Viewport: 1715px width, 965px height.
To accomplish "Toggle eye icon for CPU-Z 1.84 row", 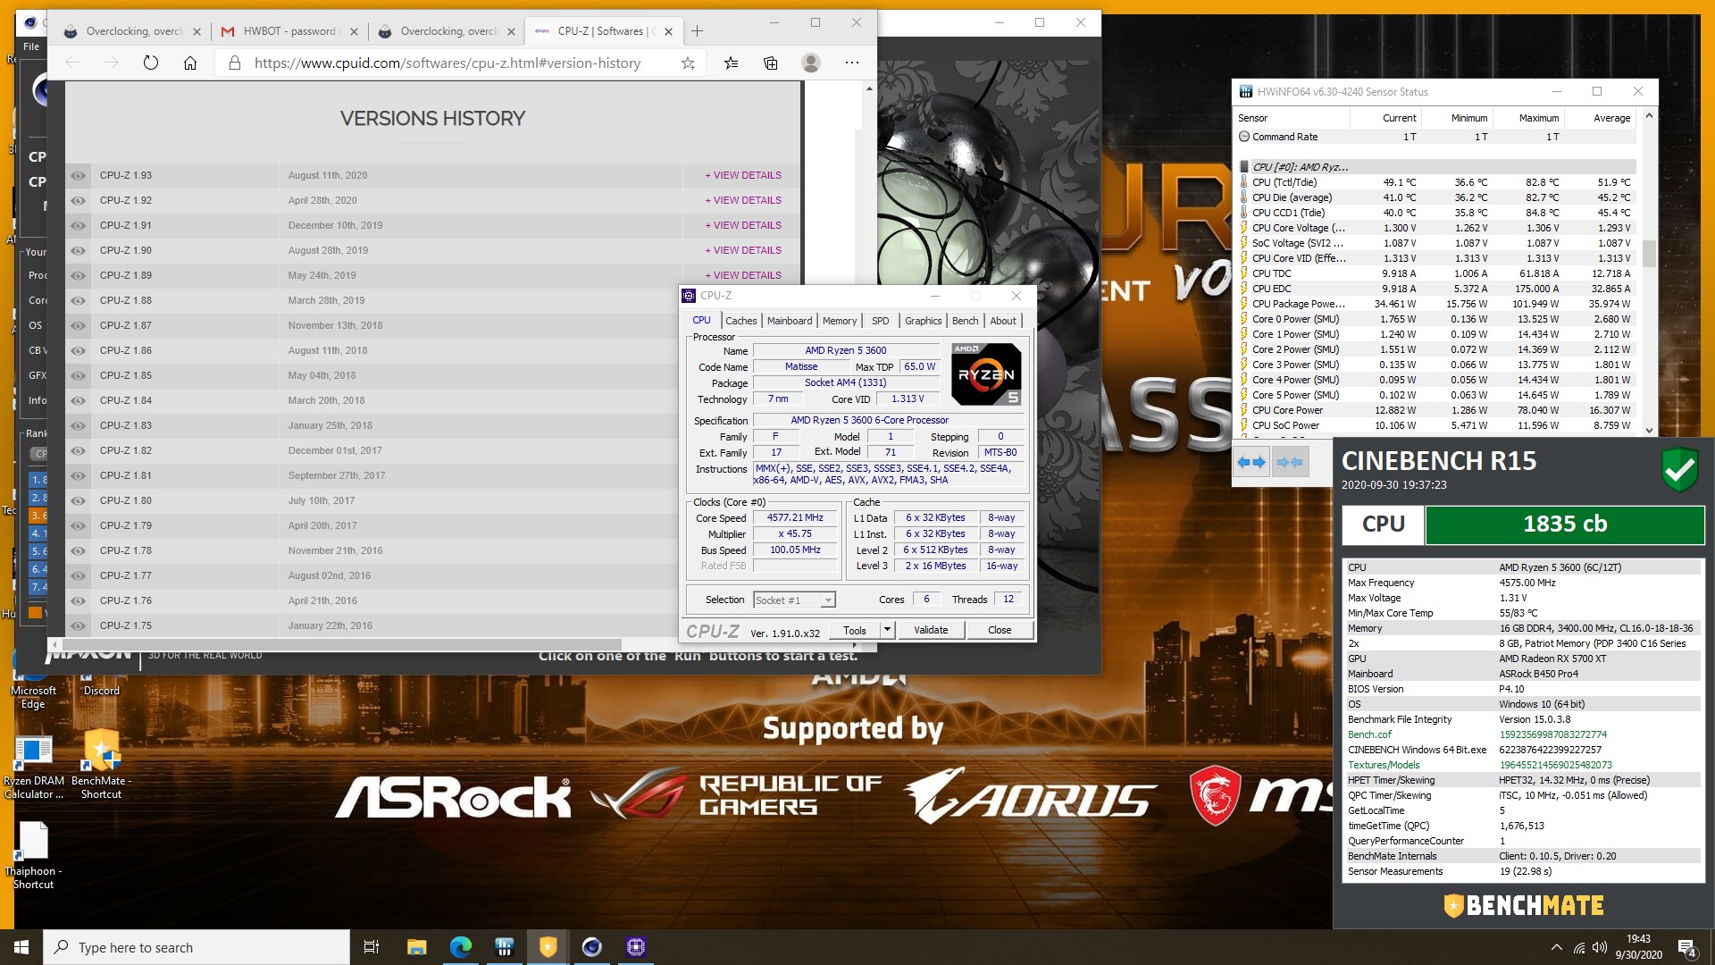I will click(x=79, y=400).
